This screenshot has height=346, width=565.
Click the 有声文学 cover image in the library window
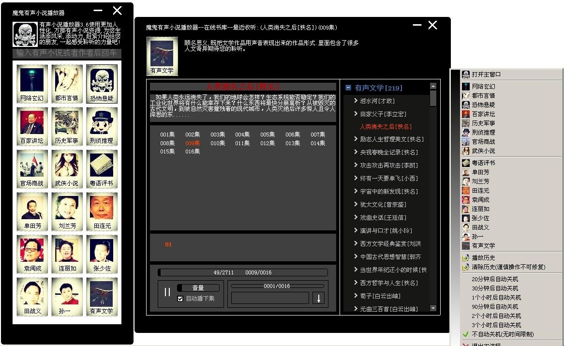click(x=162, y=56)
